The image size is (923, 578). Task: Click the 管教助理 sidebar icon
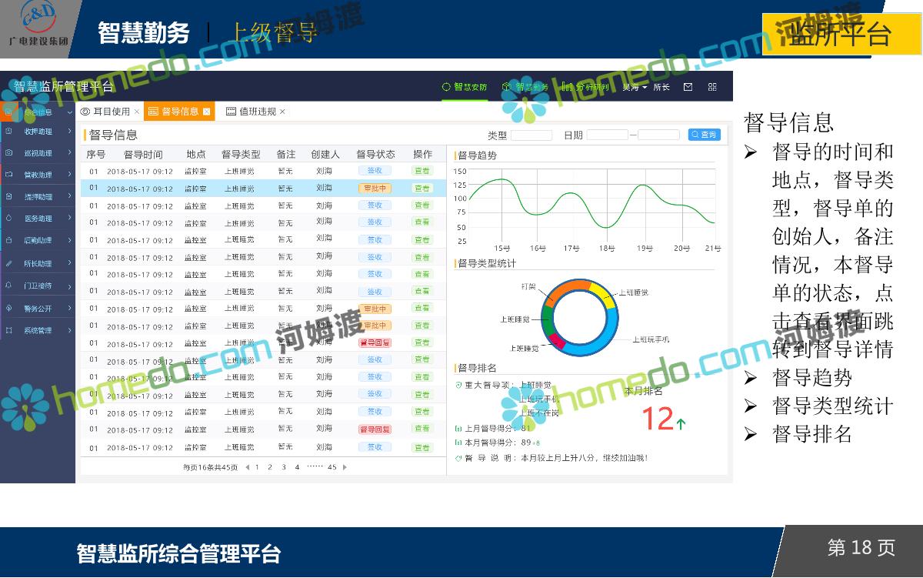[x=9, y=175]
